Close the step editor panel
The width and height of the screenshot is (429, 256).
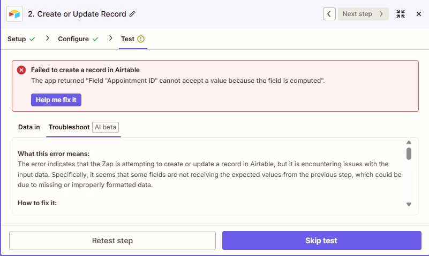pos(419,14)
